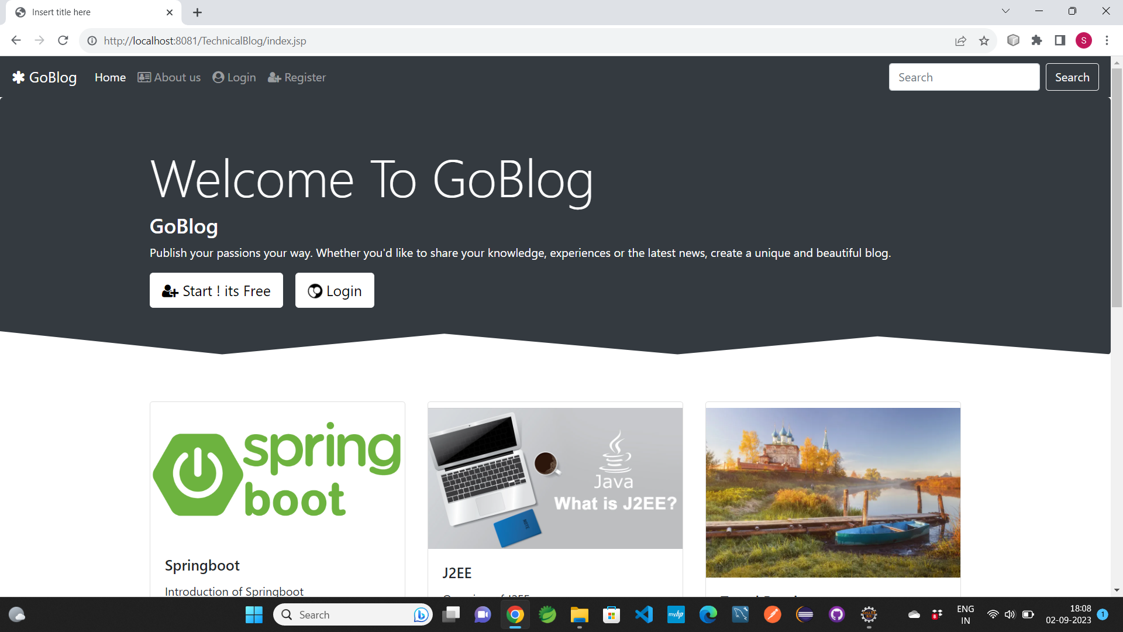This screenshot has height=632, width=1123.
Task: Open Chrome profile avatar S
Action: pos(1083,40)
